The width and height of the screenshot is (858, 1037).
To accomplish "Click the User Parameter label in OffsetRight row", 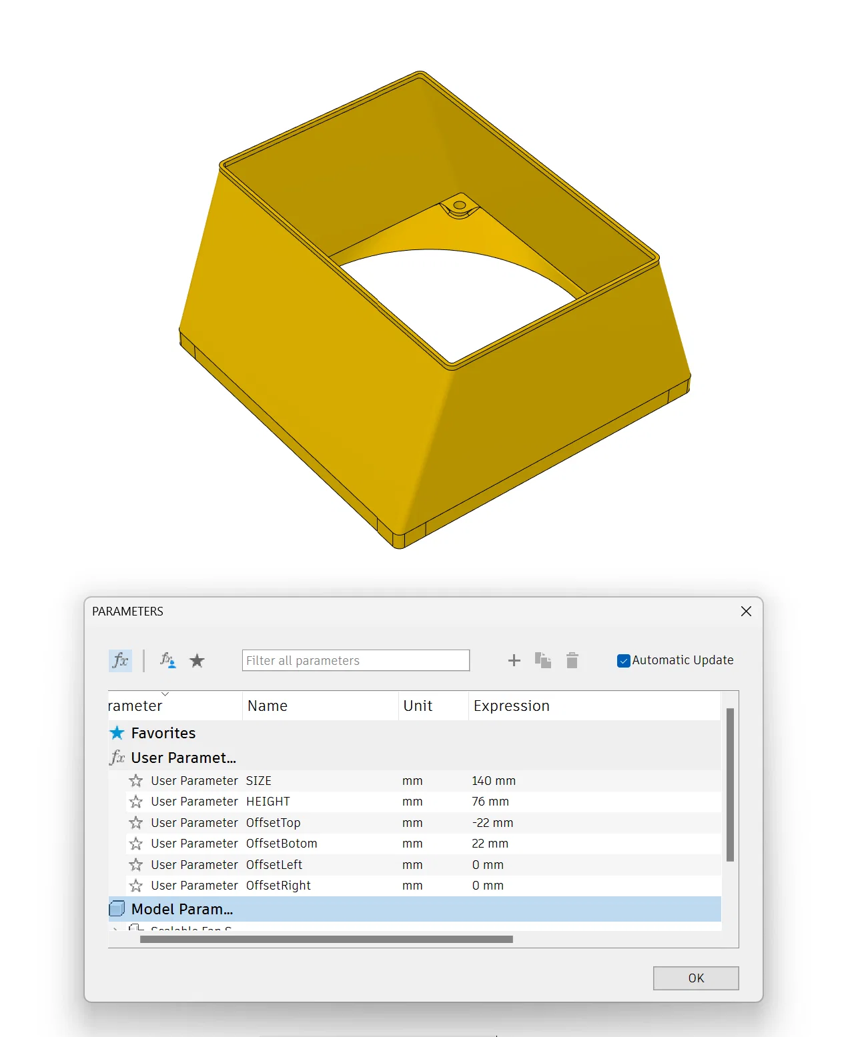I will [194, 886].
